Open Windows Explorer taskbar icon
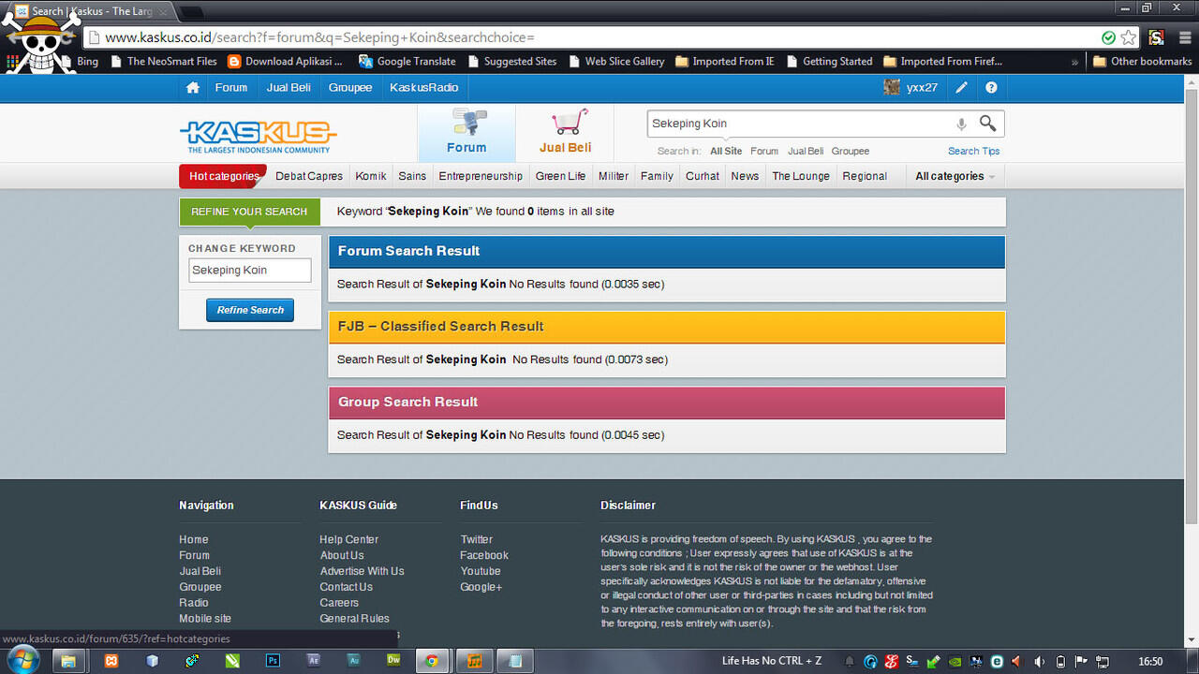The image size is (1199, 674). 67,661
